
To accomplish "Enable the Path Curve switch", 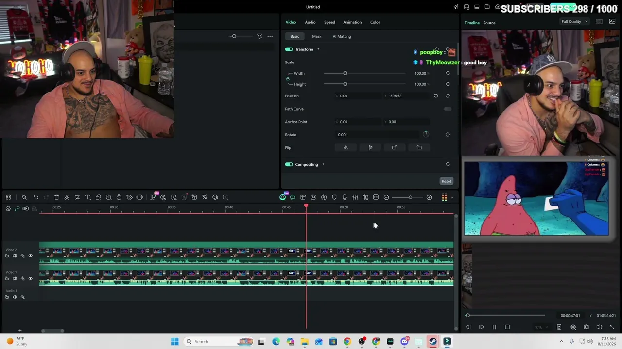I will 448,109.
